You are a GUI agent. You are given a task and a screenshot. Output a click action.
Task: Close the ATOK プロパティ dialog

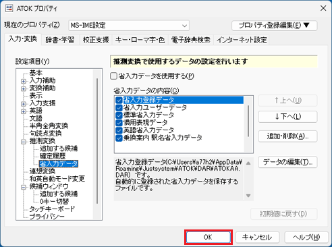323,8
